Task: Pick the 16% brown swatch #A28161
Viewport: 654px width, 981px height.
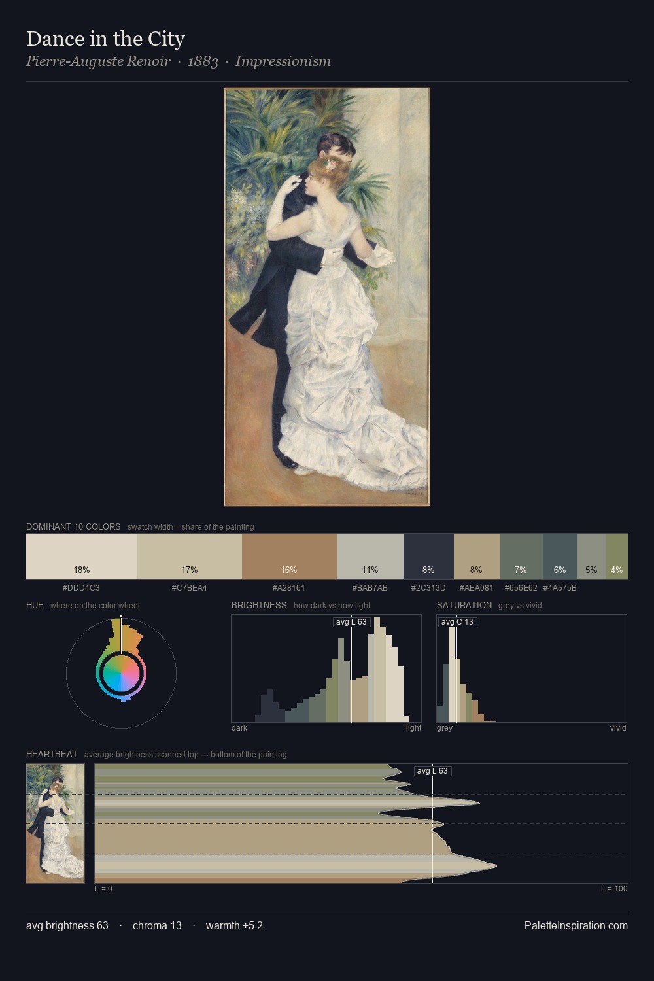Action: [289, 557]
